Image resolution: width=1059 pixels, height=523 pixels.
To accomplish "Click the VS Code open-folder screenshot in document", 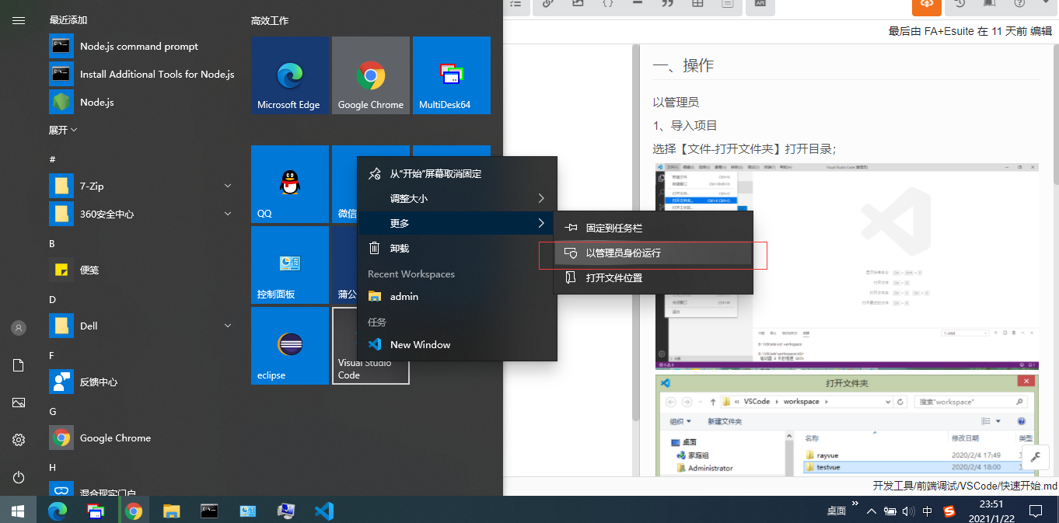I will [x=847, y=266].
